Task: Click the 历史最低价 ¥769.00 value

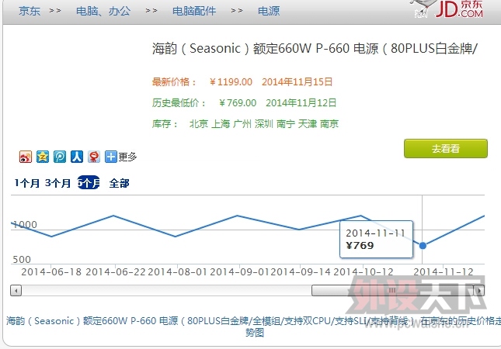Action: tap(238, 102)
